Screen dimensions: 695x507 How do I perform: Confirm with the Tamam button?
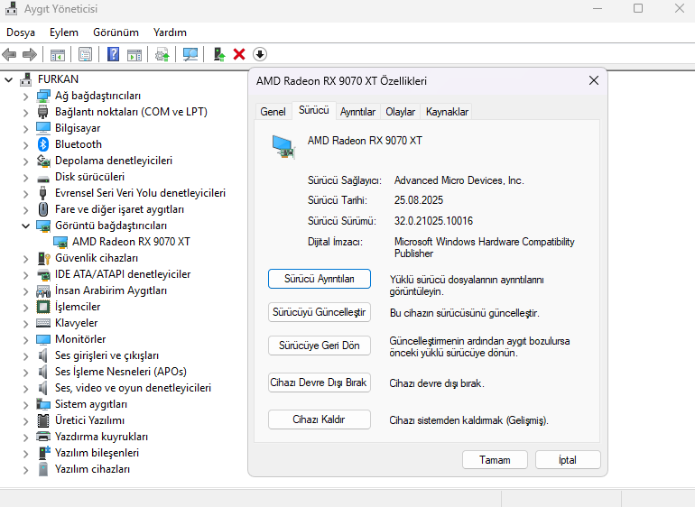coord(495,460)
